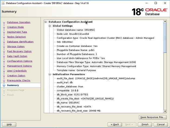Select Number of Pluggable Databases: 1 row
170x128 pixels.
tap(77, 54)
